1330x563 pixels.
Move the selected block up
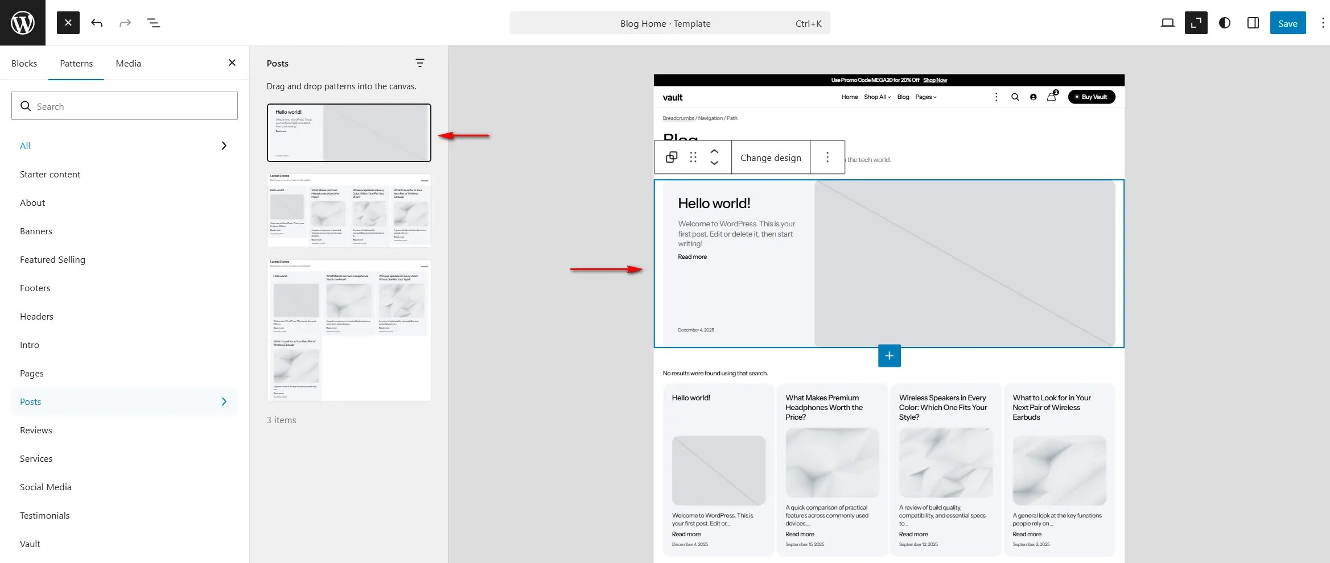714,151
